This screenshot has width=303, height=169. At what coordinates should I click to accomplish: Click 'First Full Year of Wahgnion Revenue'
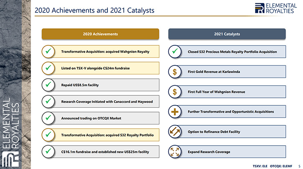(216, 92)
